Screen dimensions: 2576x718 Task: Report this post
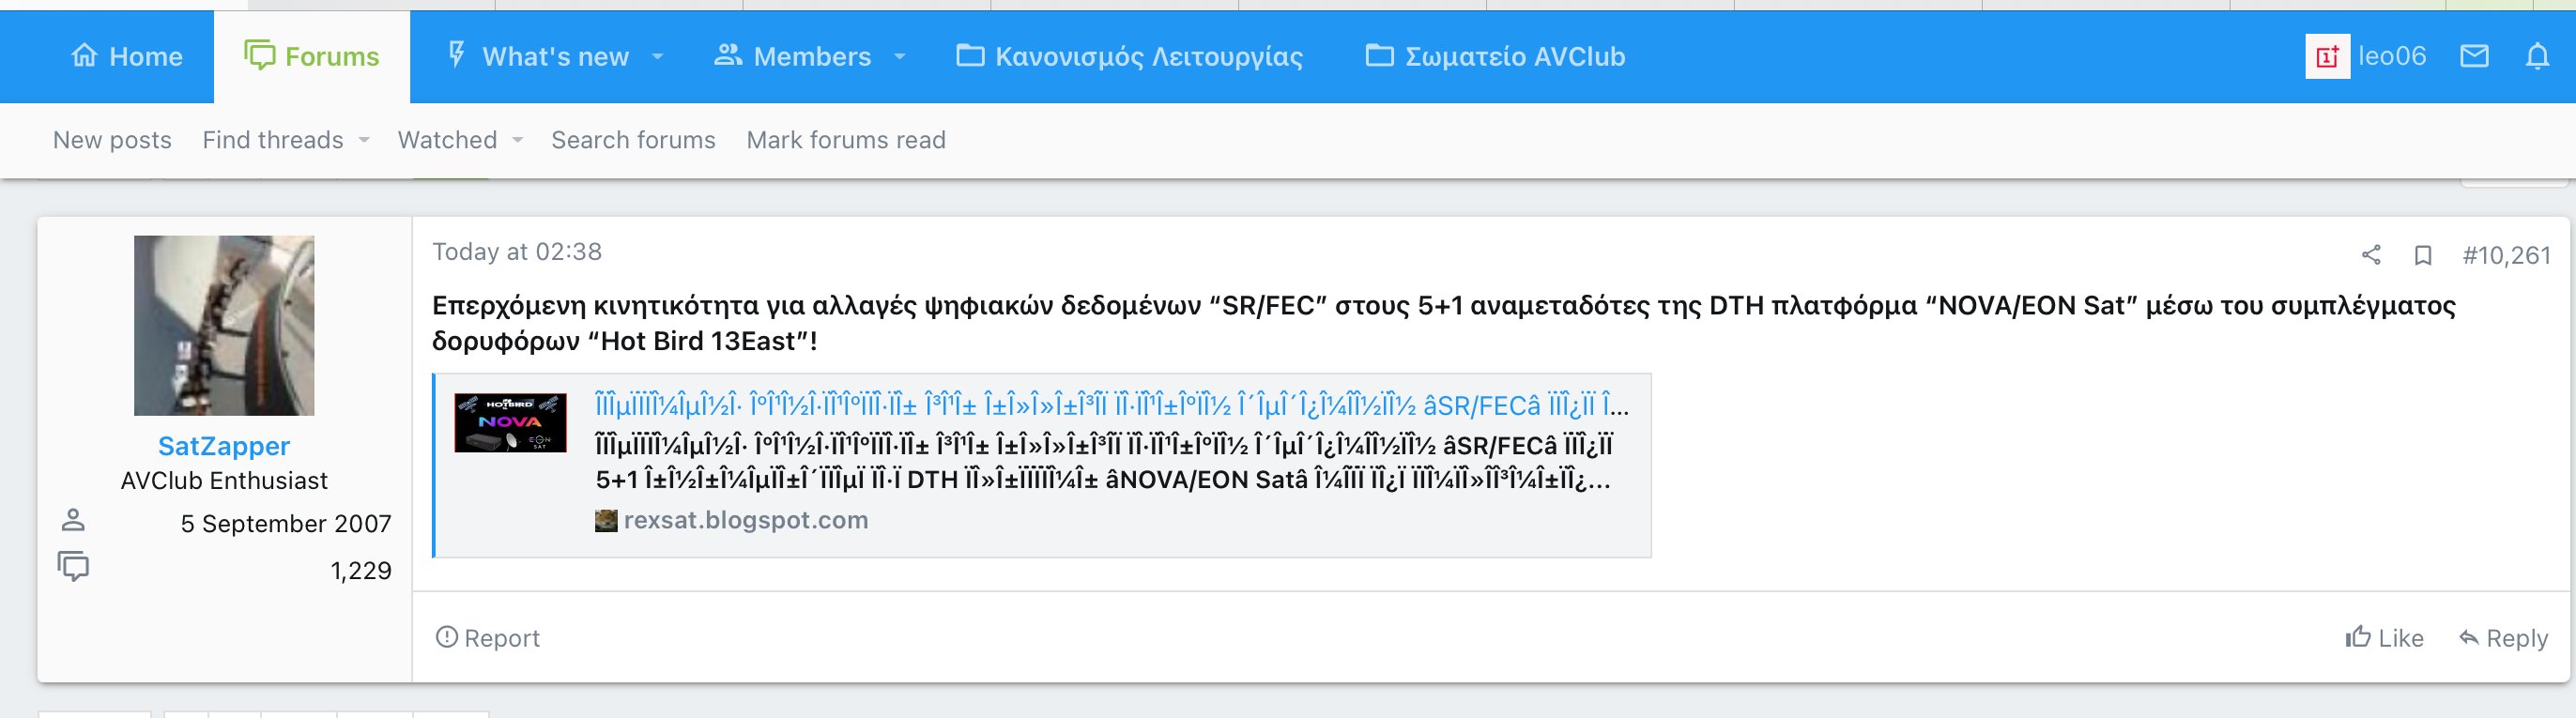(487, 638)
